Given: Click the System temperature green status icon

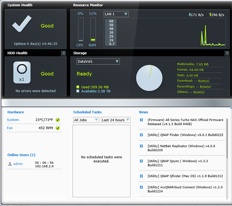Looking at the screenshot, I should (x=58, y=120).
